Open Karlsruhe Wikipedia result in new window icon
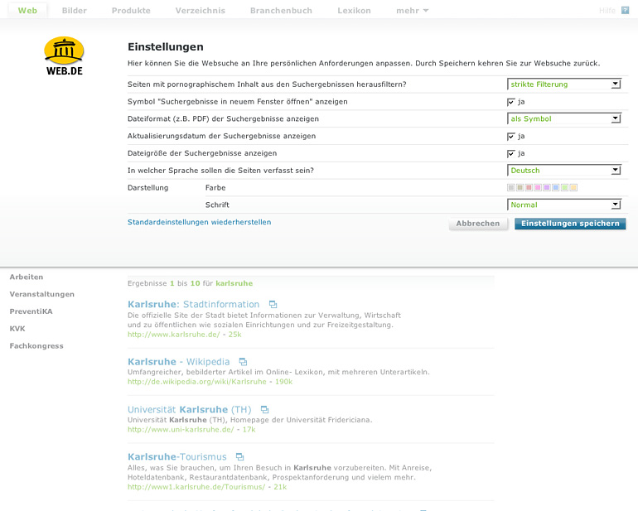This screenshot has height=511, width=638. [243, 362]
